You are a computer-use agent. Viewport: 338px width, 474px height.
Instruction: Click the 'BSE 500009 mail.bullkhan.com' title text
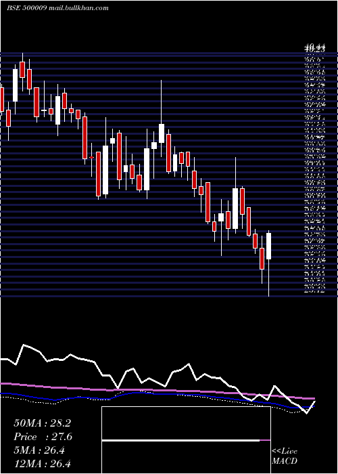pos(57,8)
